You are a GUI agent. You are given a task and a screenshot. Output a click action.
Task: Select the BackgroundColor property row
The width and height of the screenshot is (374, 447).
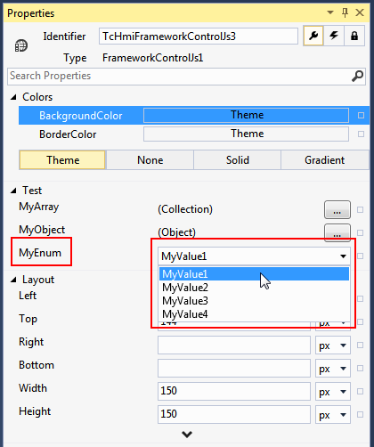click(x=194, y=115)
